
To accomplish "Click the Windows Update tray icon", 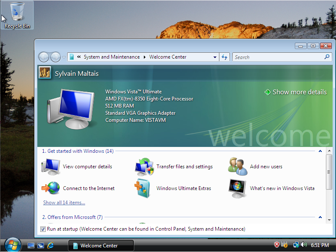I will click(x=284, y=244).
